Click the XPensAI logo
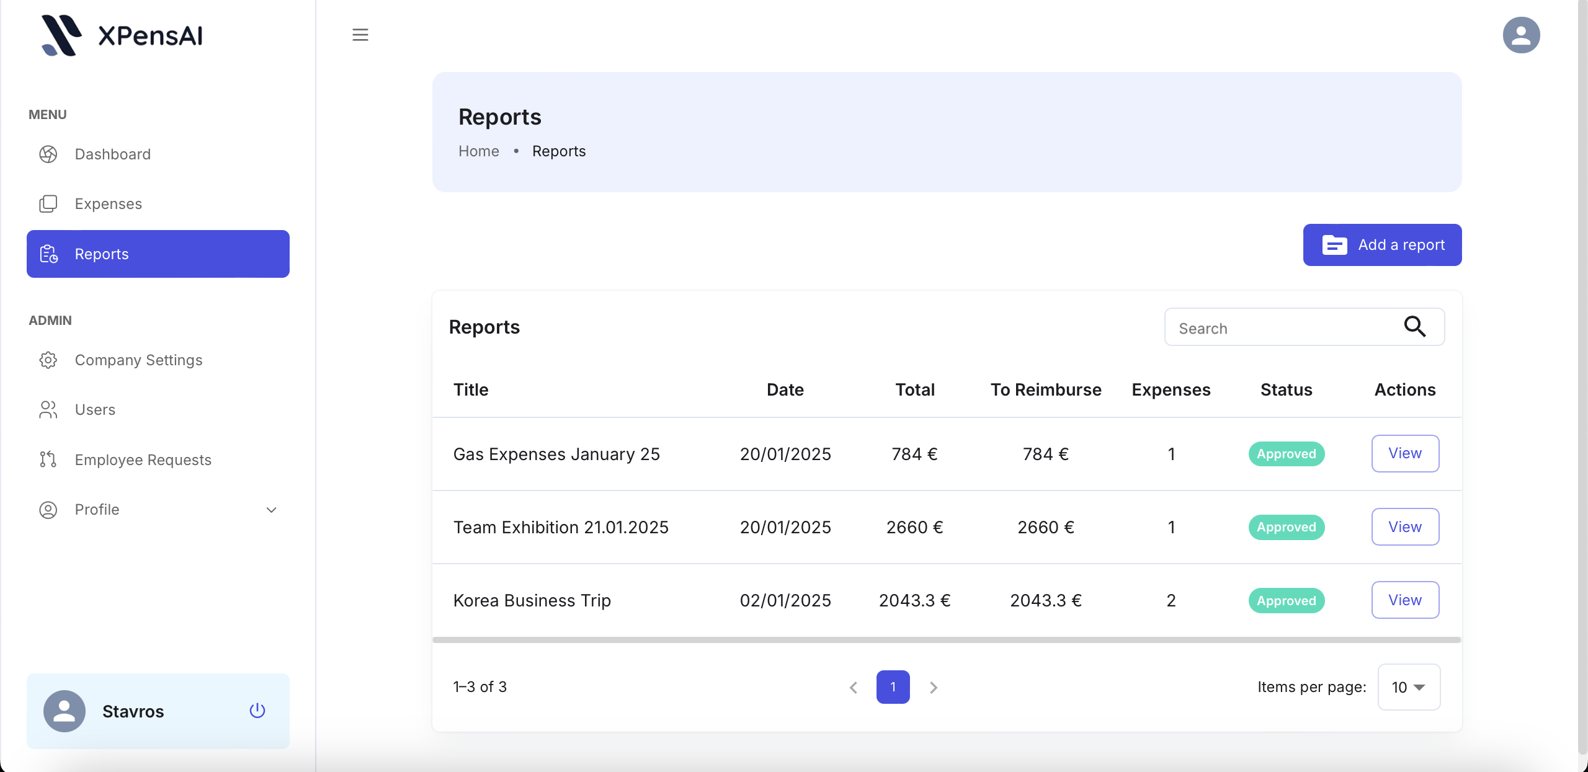 pos(122,35)
